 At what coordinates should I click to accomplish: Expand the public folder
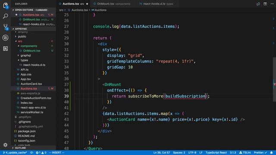[x=22, y=36]
